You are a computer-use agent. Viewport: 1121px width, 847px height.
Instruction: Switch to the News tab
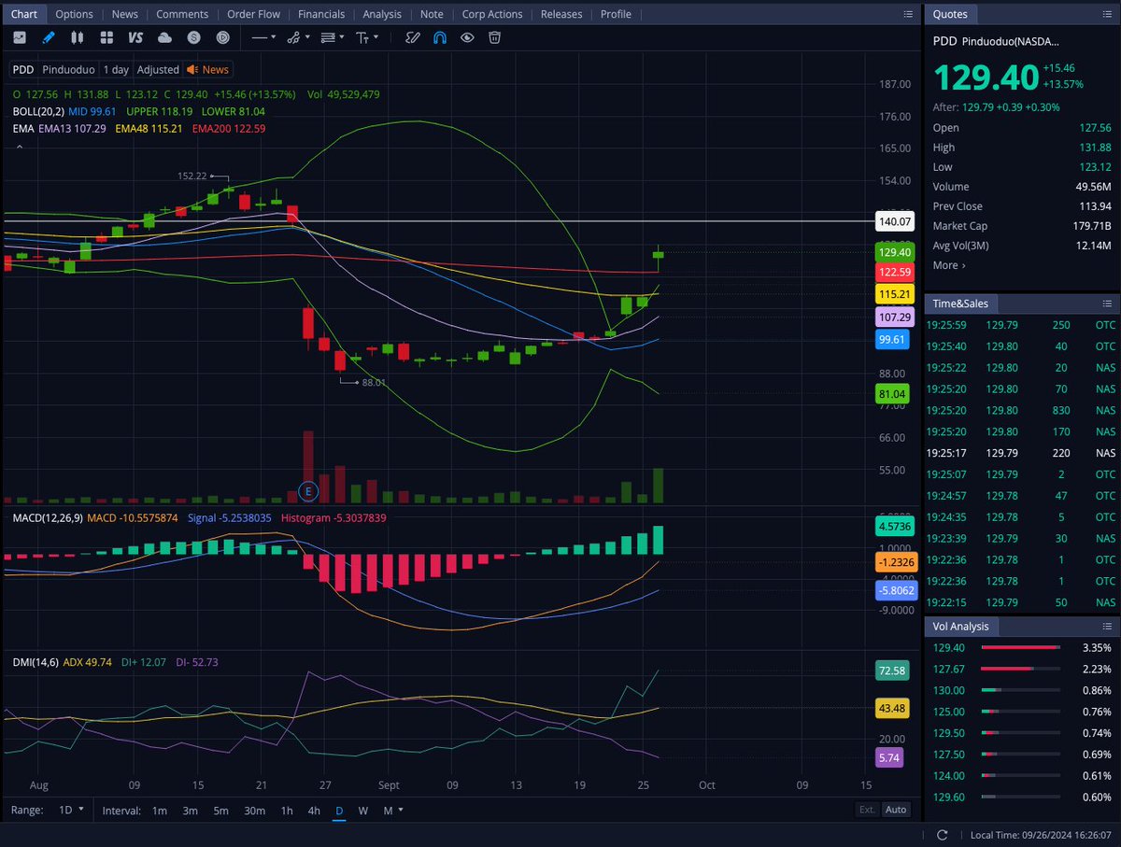click(124, 14)
